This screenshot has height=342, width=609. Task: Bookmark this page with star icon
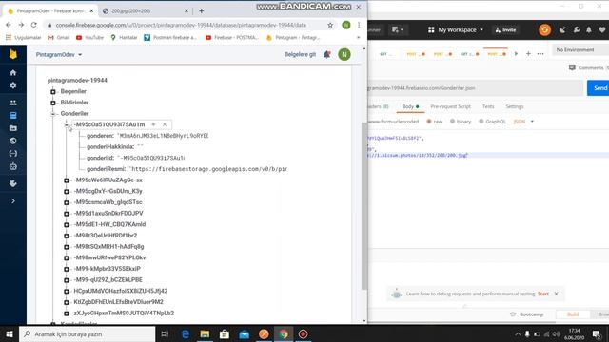click(x=330, y=25)
